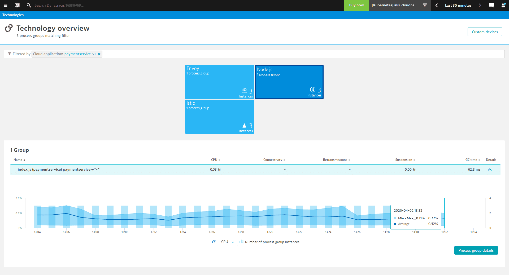Click the 13:20 tick label on chart
509x275 pixels.
[x=270, y=232]
